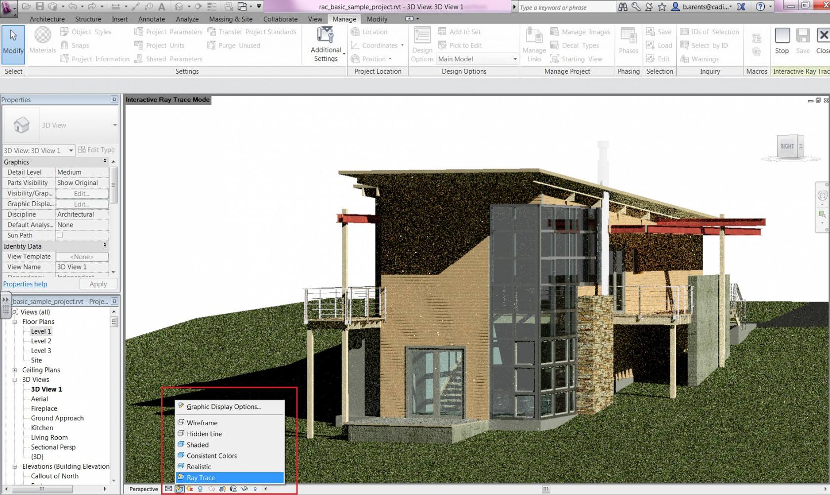Select the Modify tool

[x=13, y=45]
